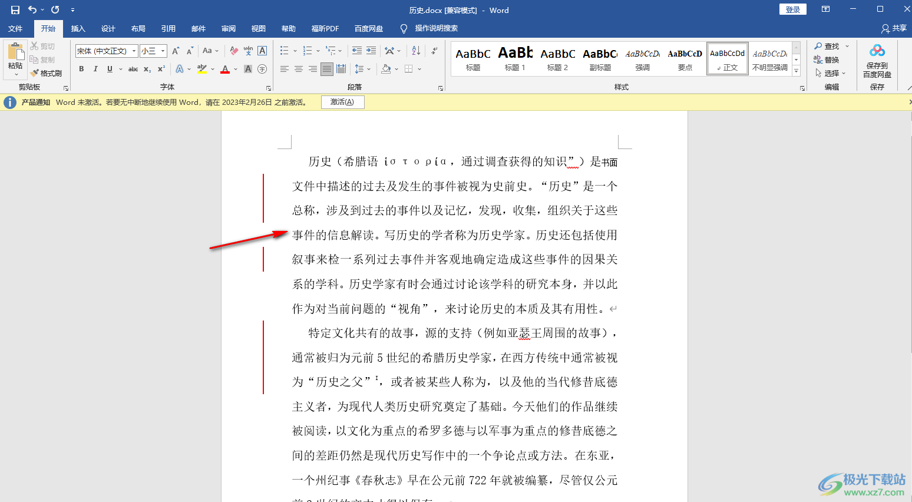Apply the red font color (A)
Screen dimensions: 912x502
pyautogui.click(x=225, y=70)
